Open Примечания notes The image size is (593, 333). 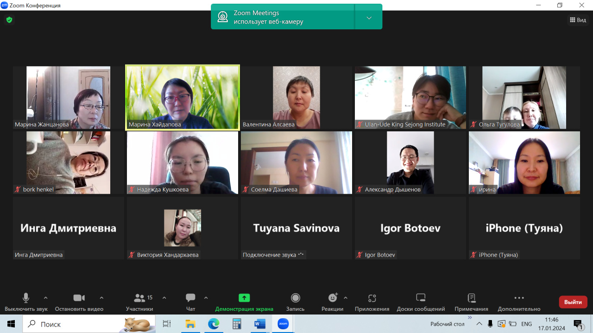tap(471, 298)
